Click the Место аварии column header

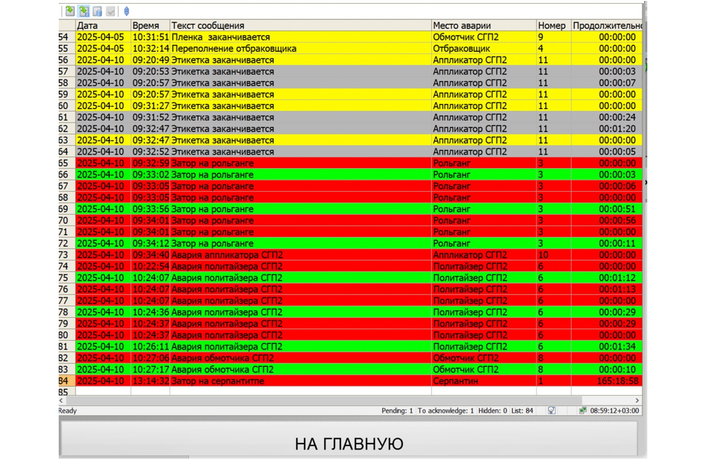(484, 26)
